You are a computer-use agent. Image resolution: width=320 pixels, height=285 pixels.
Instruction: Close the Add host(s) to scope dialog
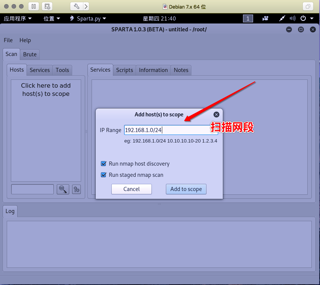[x=216, y=115]
